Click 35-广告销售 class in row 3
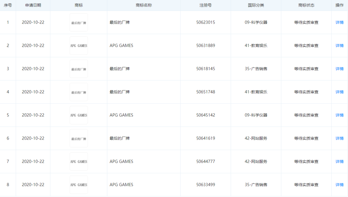The width and height of the screenshot is (348, 197). [256, 69]
